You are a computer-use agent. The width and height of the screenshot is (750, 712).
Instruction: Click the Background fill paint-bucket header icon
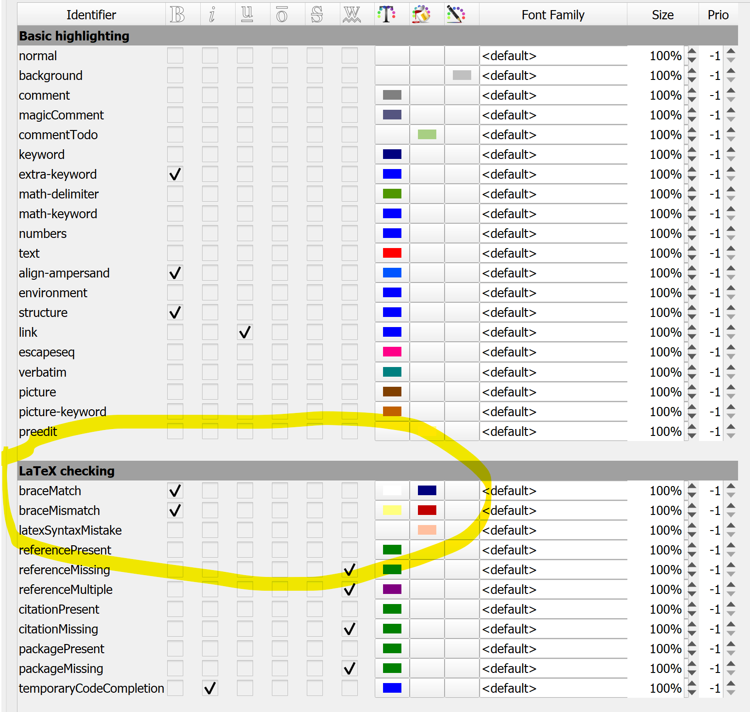click(x=421, y=14)
